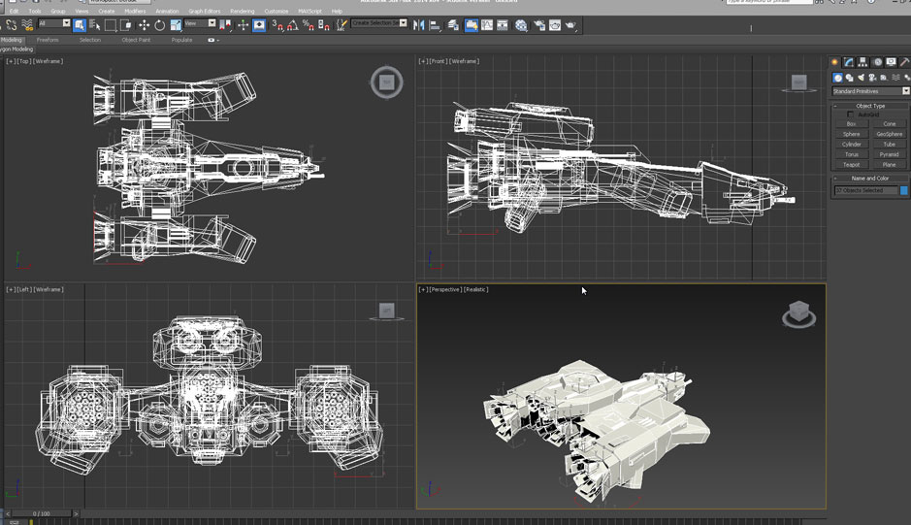Toggle the Percent Snap button
The width and height of the screenshot is (911, 525).
pyautogui.click(x=309, y=25)
